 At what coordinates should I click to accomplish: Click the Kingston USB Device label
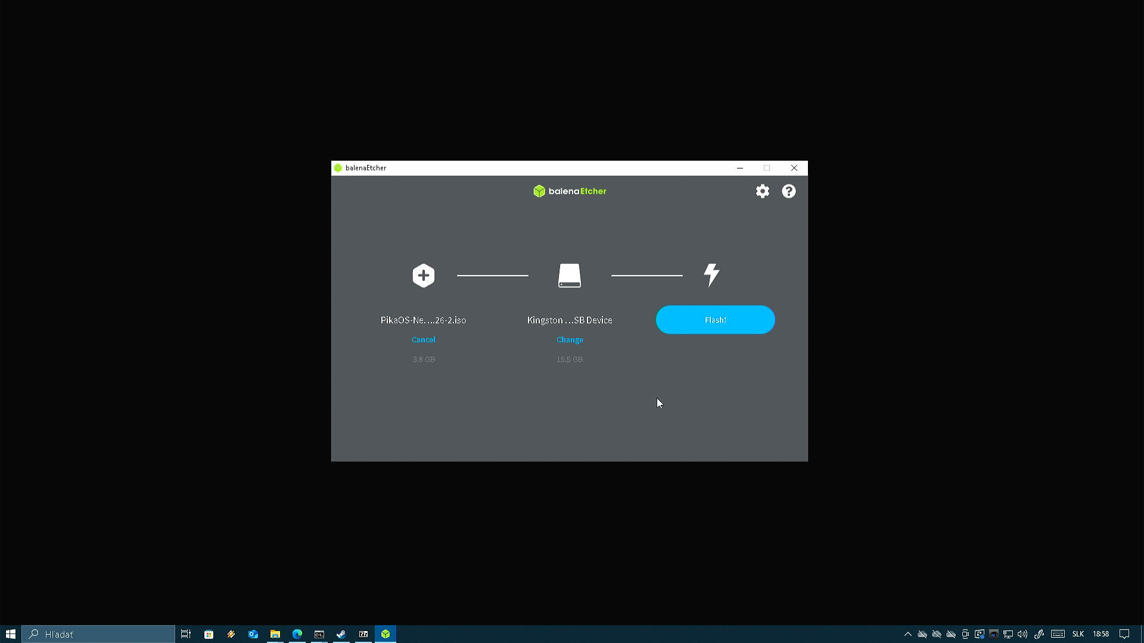click(569, 320)
